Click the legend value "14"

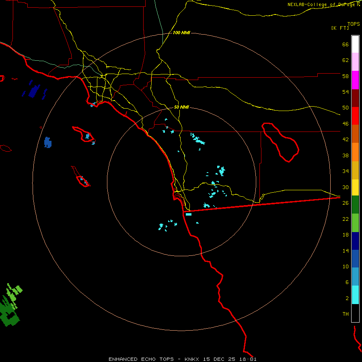[346, 251]
